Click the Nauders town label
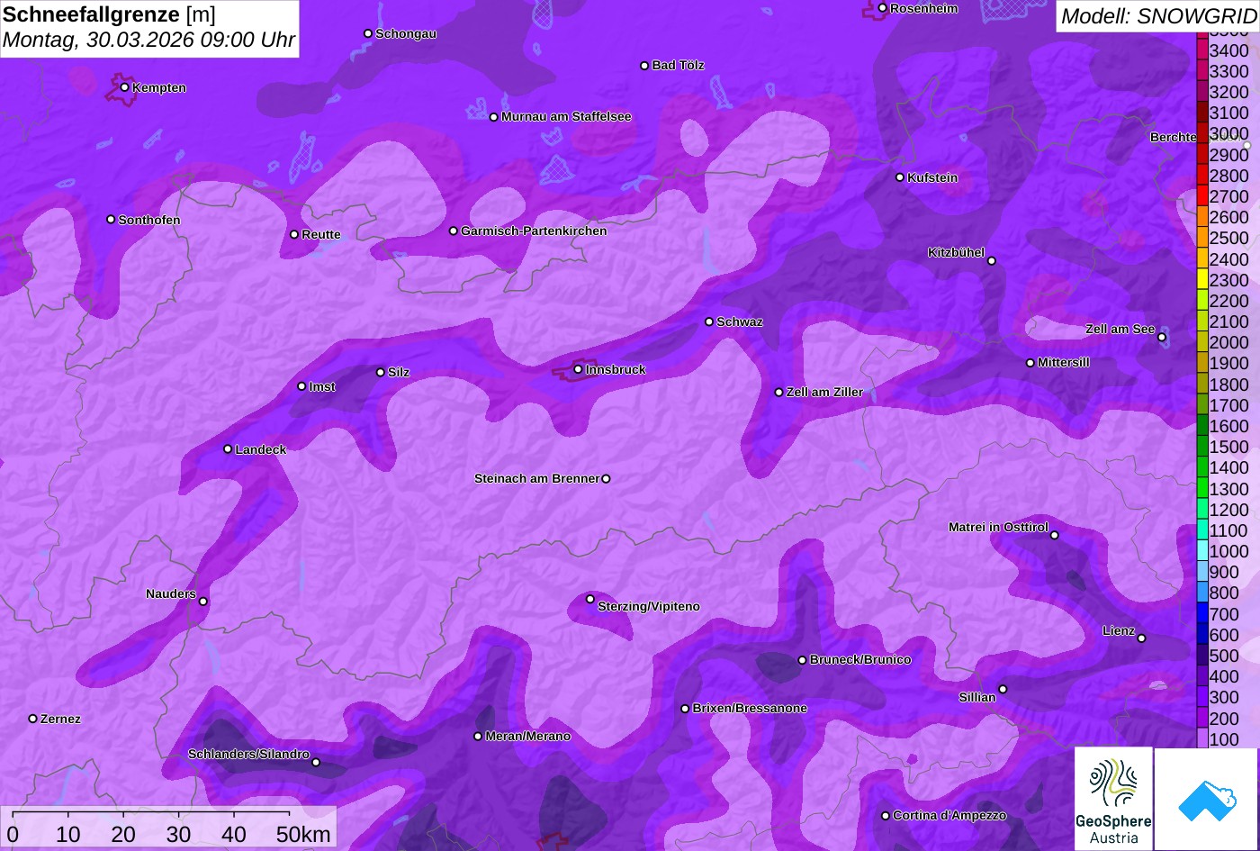The width and height of the screenshot is (1260, 851). point(171,593)
